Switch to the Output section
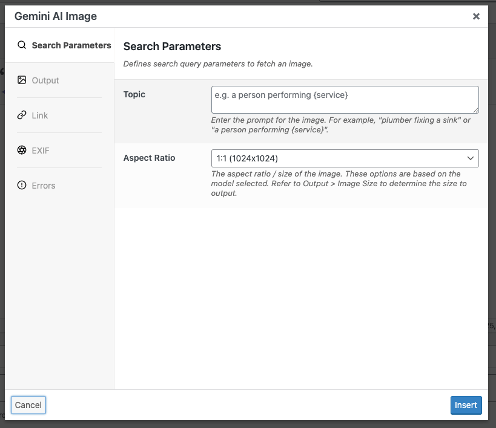The width and height of the screenshot is (496, 428). [x=47, y=80]
